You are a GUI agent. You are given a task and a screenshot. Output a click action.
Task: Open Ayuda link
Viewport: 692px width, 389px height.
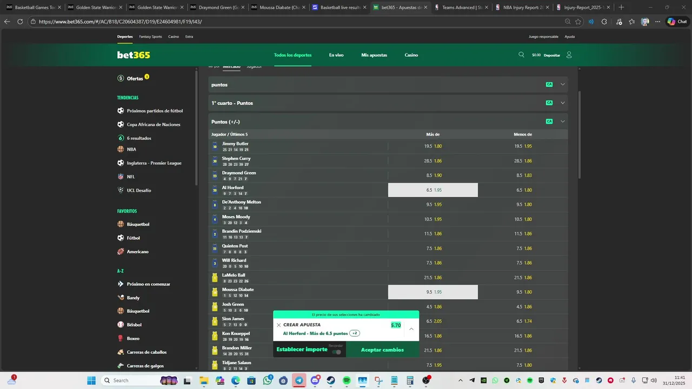[570, 37]
